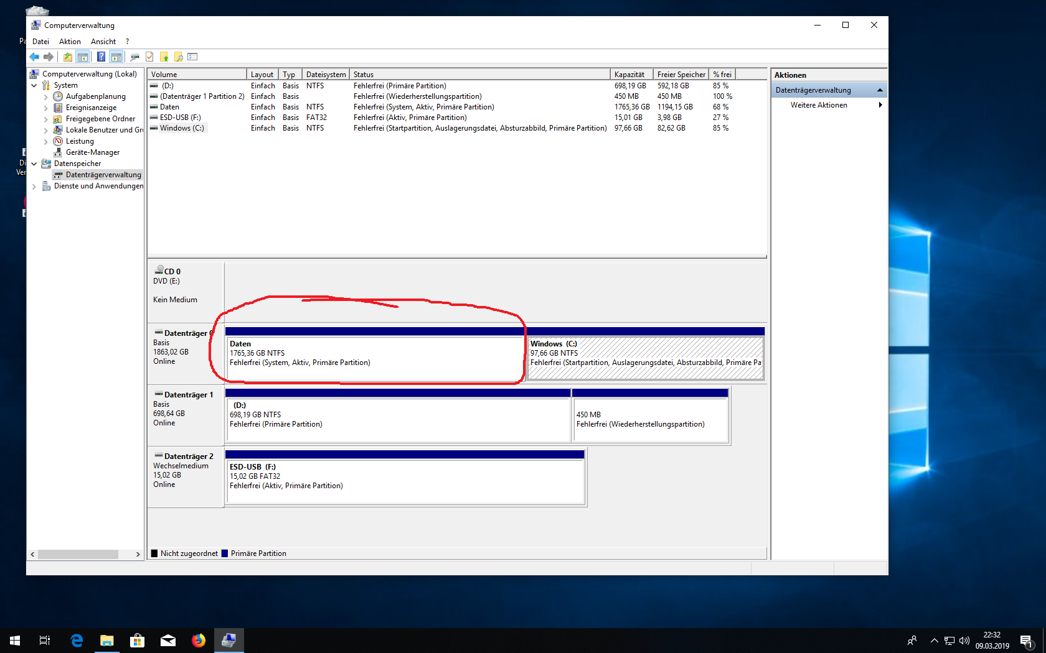Collapse the System tree node
1046x653 pixels.
pyautogui.click(x=34, y=85)
